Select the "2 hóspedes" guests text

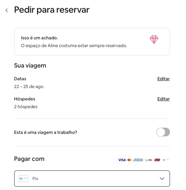pyautogui.click(x=26, y=107)
